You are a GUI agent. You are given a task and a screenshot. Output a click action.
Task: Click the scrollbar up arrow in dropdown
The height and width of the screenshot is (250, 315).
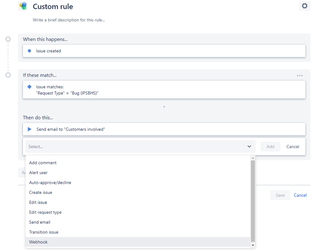pyautogui.click(x=253, y=158)
